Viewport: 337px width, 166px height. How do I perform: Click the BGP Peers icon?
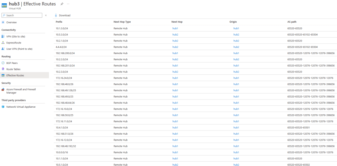coord(3,63)
